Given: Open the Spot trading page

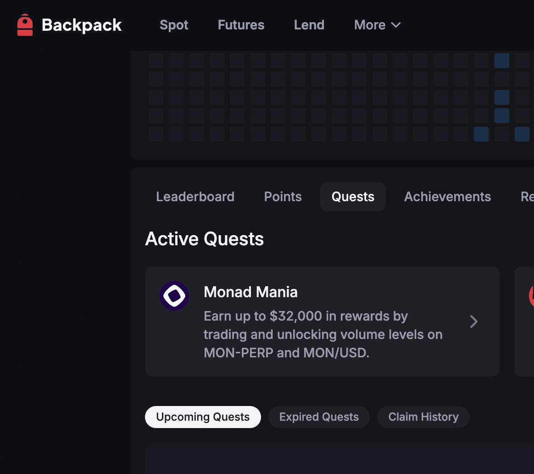Looking at the screenshot, I should (174, 25).
